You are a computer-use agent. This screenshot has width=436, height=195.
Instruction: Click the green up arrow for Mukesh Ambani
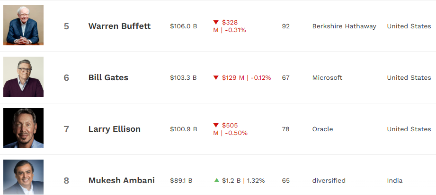click(217, 180)
